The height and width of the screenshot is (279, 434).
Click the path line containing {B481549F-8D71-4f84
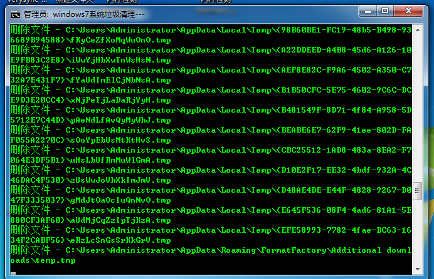coord(211,110)
